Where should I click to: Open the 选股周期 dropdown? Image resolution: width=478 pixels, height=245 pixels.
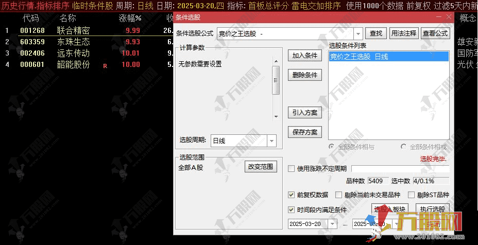tap(271, 141)
